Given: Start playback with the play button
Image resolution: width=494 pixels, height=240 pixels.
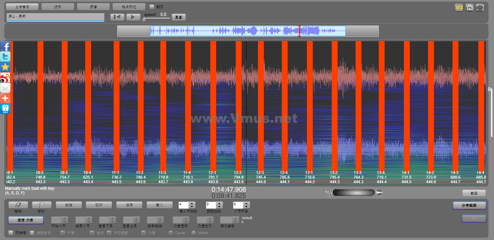Looking at the screenshot, I should coord(133,17).
